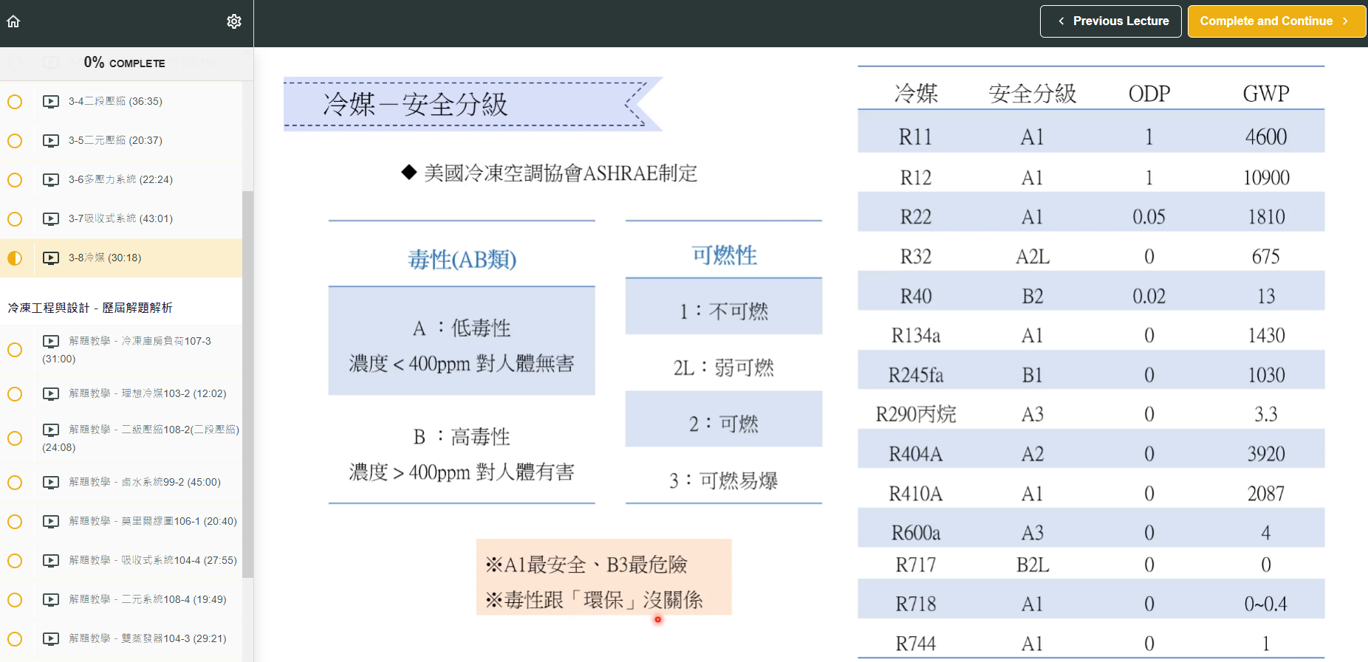Screen dimensions: 1368x662
Task: Click text 美國冷凍空調協會ASHRAE制定
Action: 561,173
